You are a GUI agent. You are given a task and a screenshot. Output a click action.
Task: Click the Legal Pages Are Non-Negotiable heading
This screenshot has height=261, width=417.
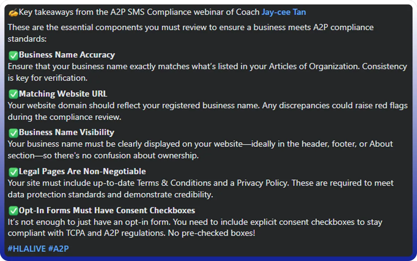[82, 171]
